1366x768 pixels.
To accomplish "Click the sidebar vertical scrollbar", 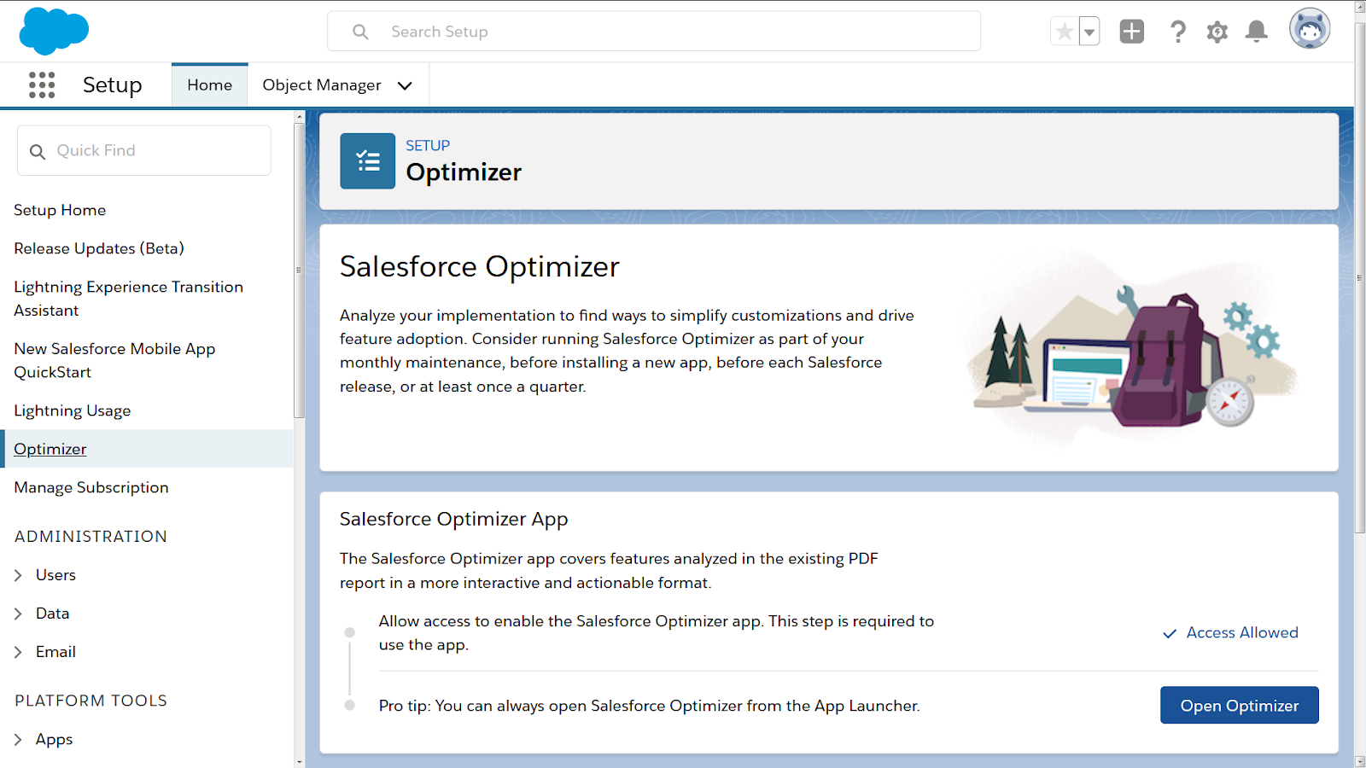I will click(x=299, y=270).
